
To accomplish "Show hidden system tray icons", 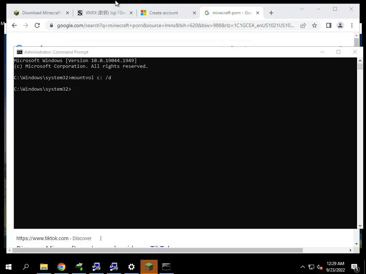I will click(302, 267).
